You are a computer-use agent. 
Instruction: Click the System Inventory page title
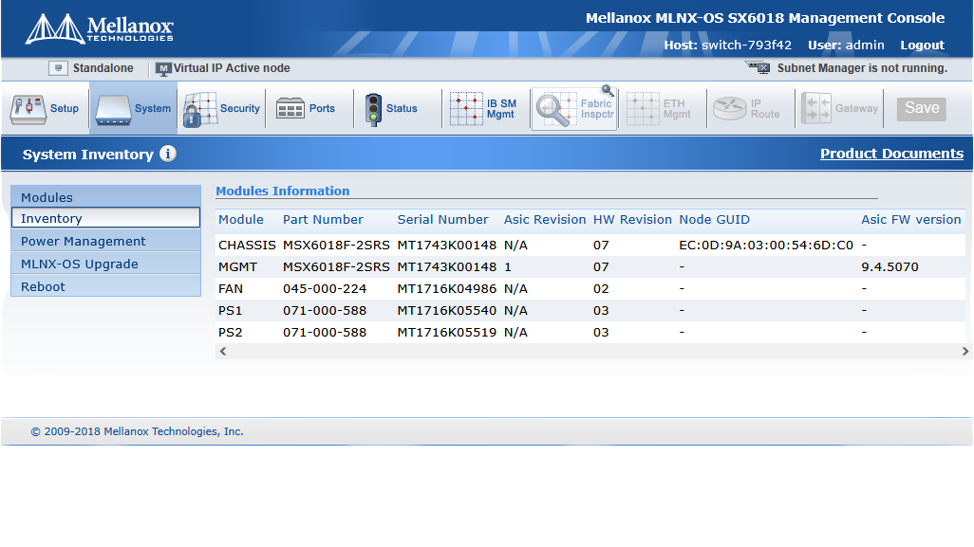[x=87, y=155]
